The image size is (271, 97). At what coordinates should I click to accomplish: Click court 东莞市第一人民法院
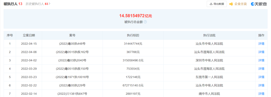coord(209,77)
